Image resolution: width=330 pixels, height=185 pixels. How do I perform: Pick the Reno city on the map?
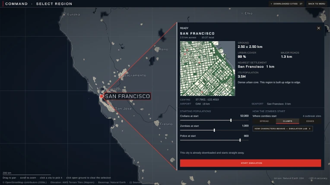click(x=163, y=49)
